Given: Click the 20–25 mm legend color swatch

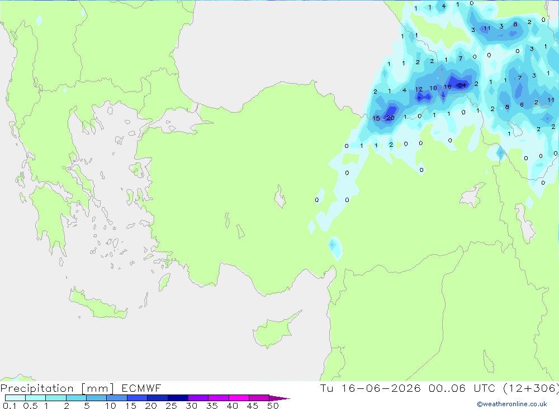Looking at the screenshot, I should pyautogui.click(x=157, y=398).
